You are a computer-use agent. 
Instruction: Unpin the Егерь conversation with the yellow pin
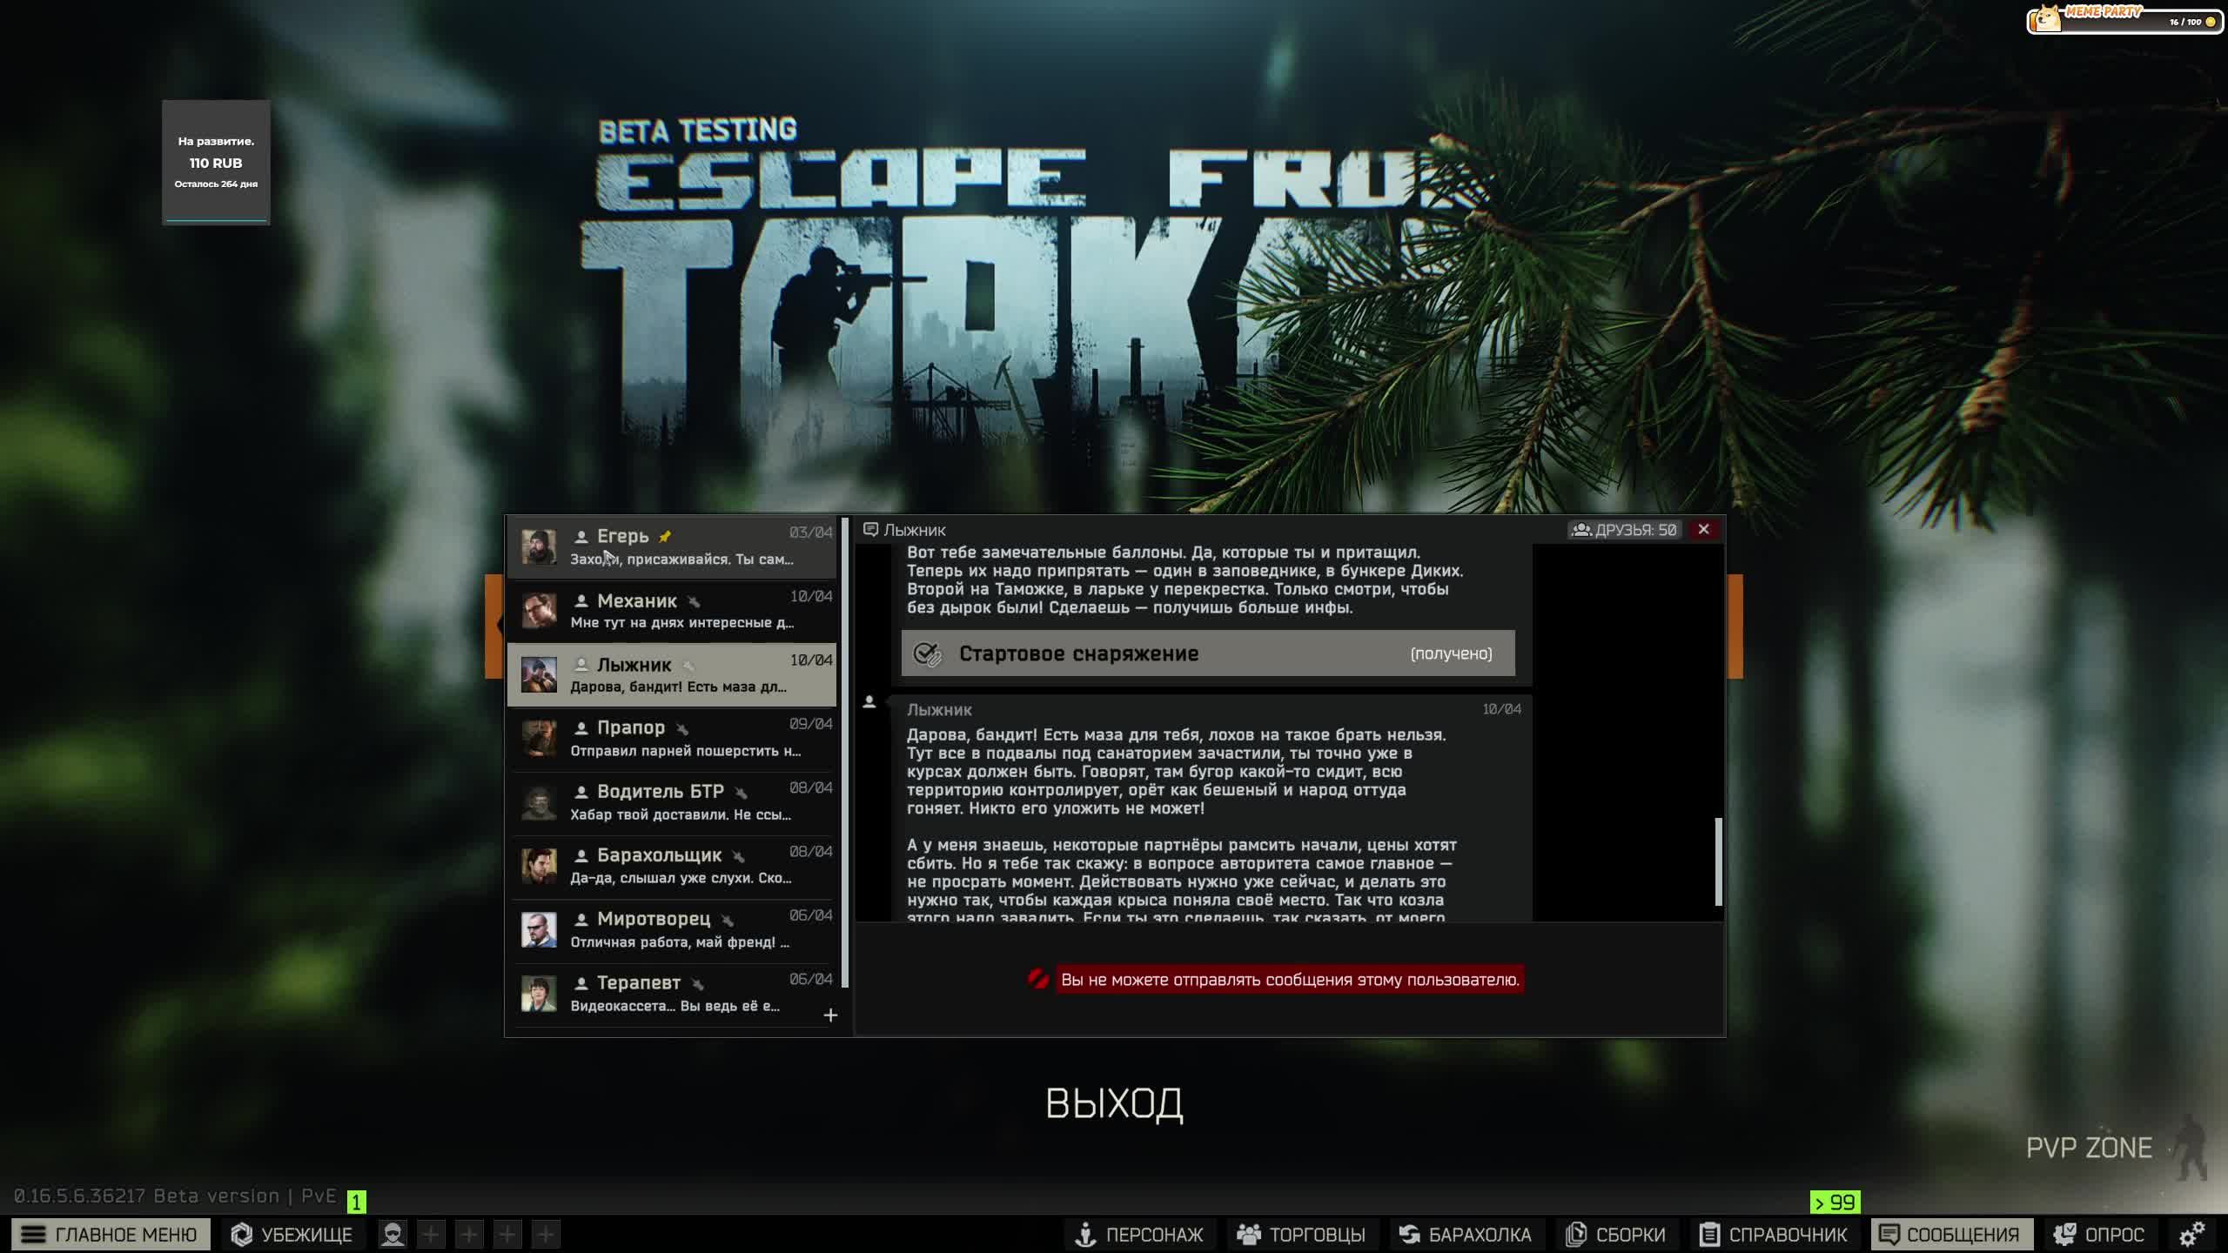click(x=665, y=536)
